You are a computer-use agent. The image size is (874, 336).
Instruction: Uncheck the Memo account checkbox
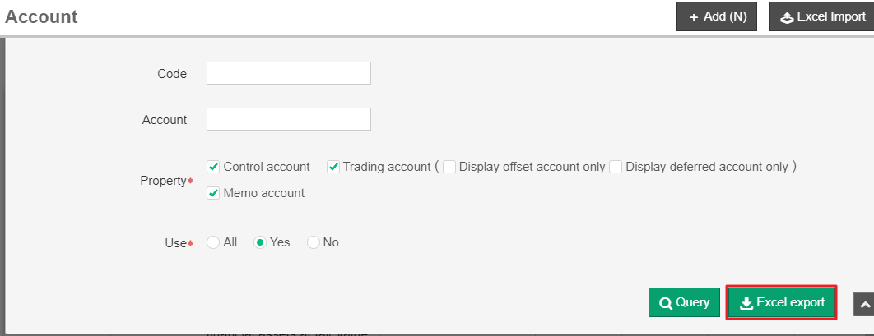(213, 193)
